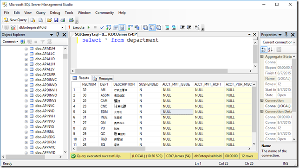This screenshot has width=299, height=168.
Task: Click the Increase Indent icon
Action: (x=189, y=28)
